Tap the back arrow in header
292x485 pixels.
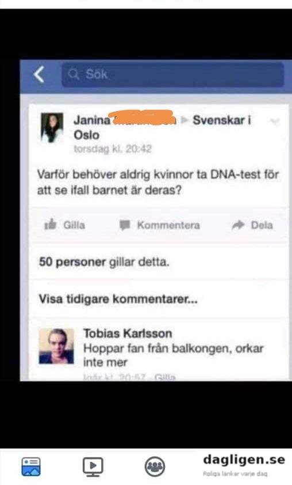[x=39, y=74]
